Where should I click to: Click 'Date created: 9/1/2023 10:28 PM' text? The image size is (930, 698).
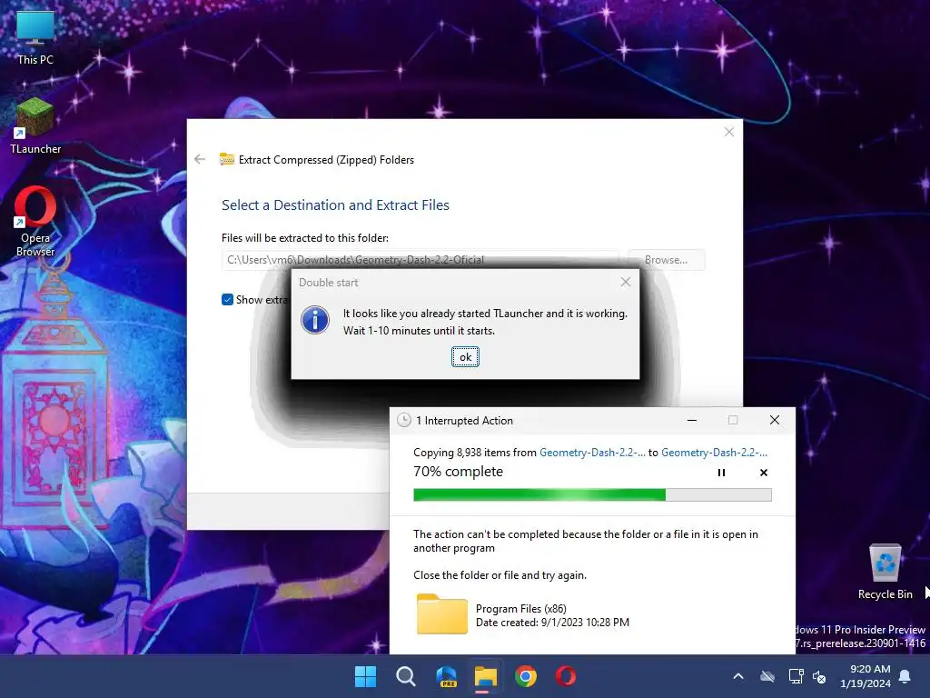point(552,623)
